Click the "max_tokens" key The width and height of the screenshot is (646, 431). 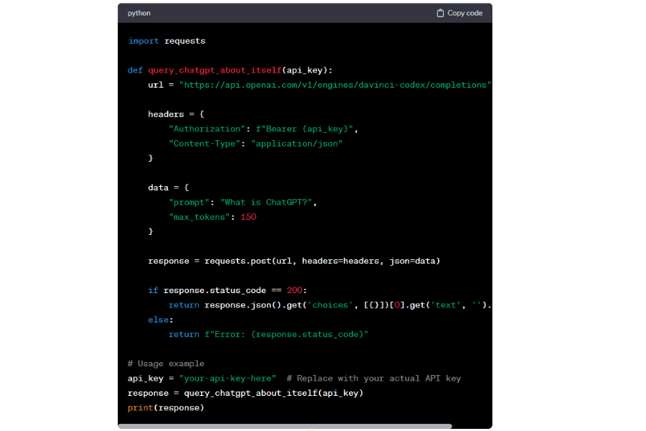point(200,217)
